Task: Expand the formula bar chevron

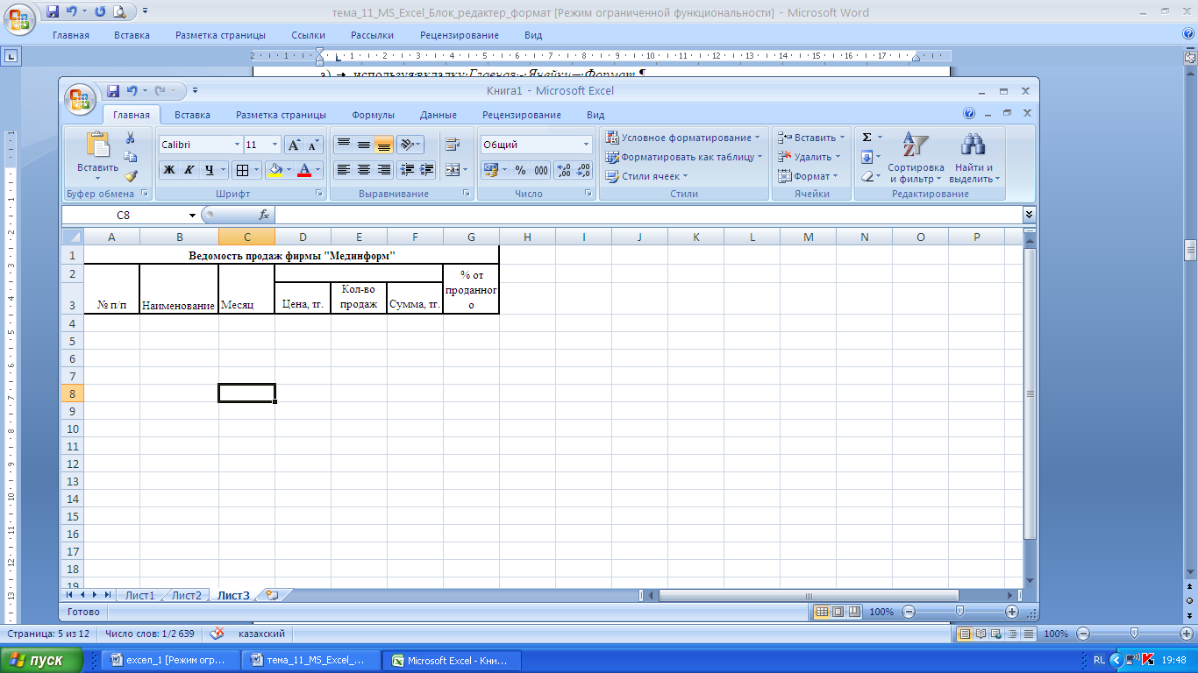Action: (x=1029, y=215)
